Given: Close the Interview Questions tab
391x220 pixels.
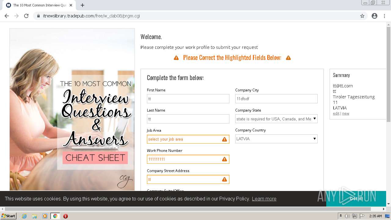Looking at the screenshot, I should pos(71,5).
